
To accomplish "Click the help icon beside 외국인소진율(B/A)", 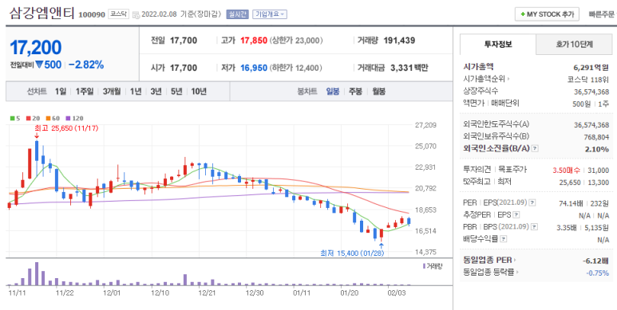I will [535, 148].
